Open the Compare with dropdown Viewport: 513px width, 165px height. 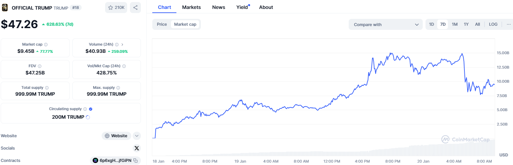(x=386, y=25)
